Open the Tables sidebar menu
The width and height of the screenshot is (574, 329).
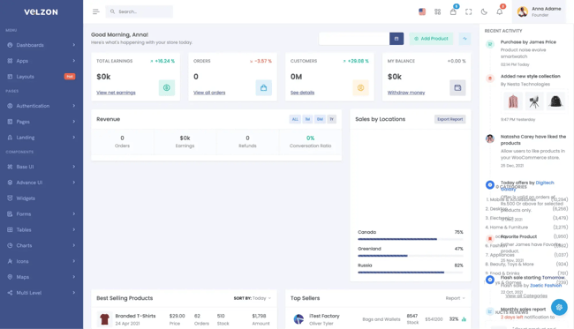[42, 229]
